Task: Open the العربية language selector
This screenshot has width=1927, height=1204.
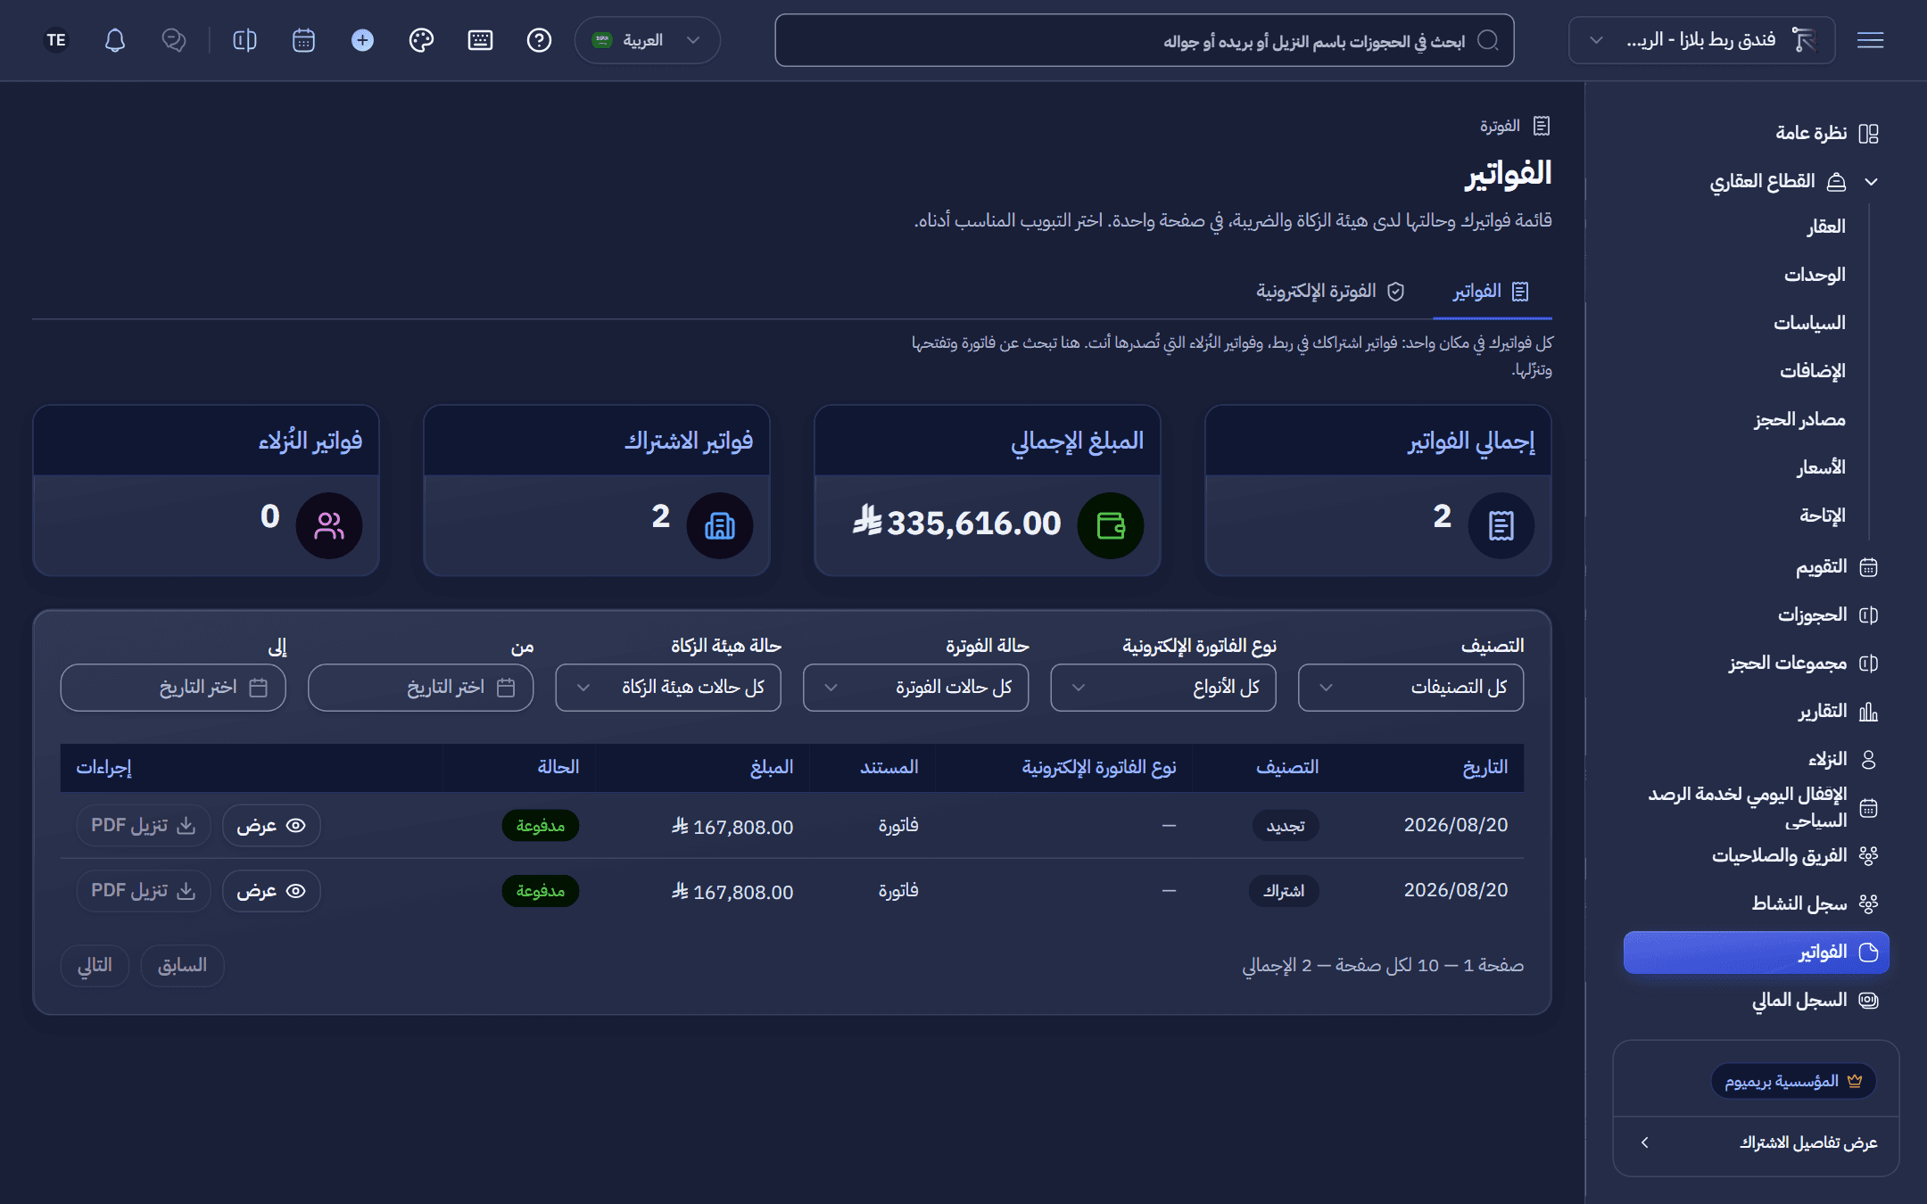Action: click(647, 40)
